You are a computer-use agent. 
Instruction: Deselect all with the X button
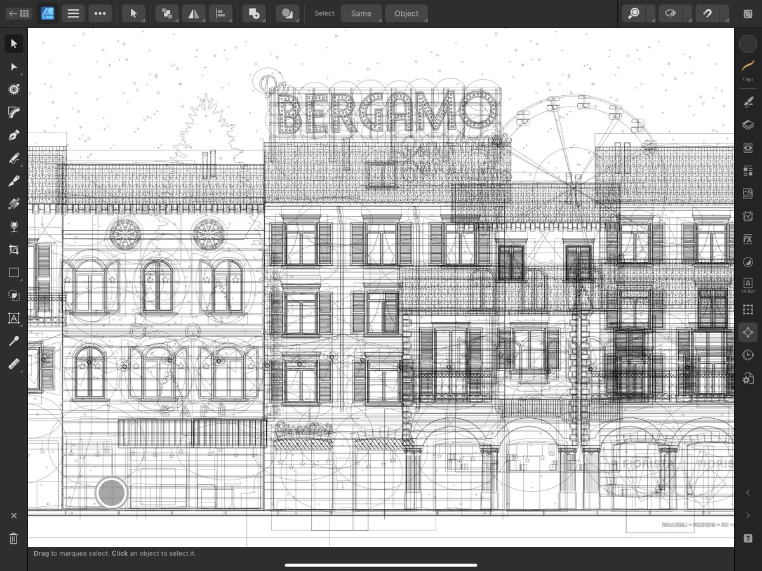tap(13, 516)
